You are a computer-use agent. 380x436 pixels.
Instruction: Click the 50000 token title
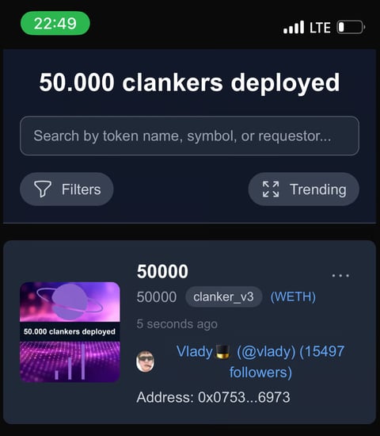[x=162, y=271]
